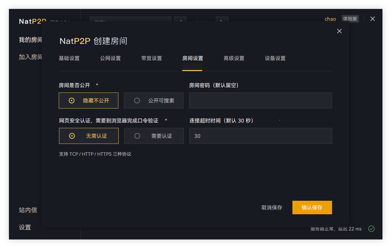Close the main NatP2P window
Viewport: 392px width, 249px height.
373,19
